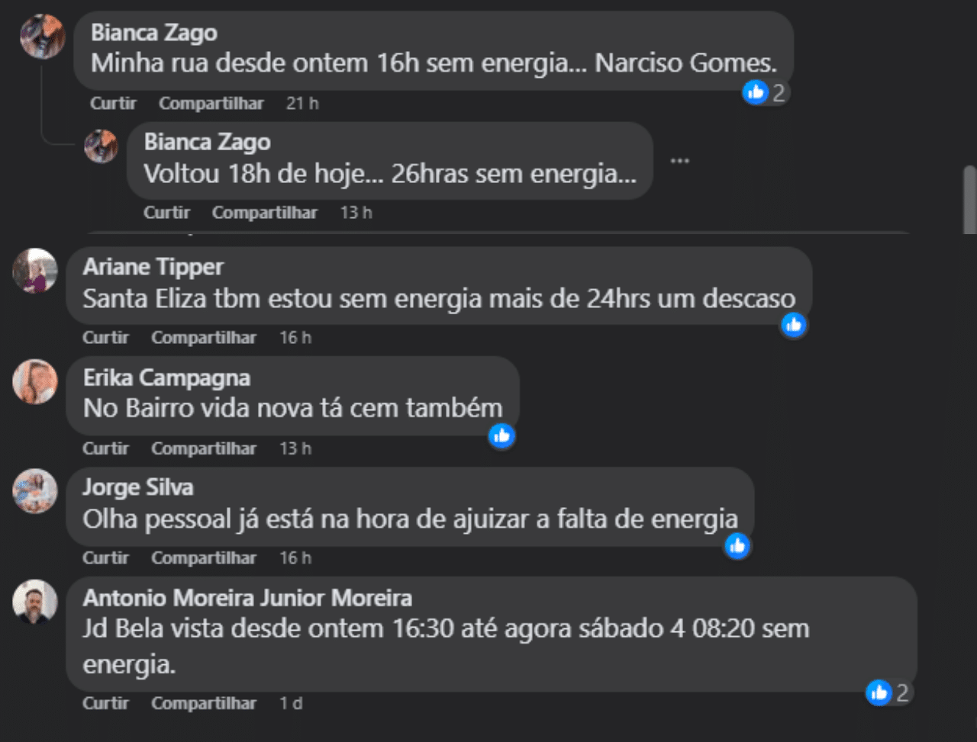Open Ariane Tipper's profile picture

tap(35, 271)
